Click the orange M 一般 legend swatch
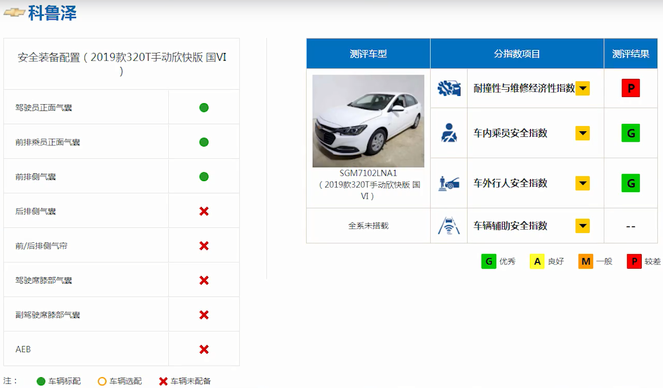663x388 pixels. (x=586, y=261)
